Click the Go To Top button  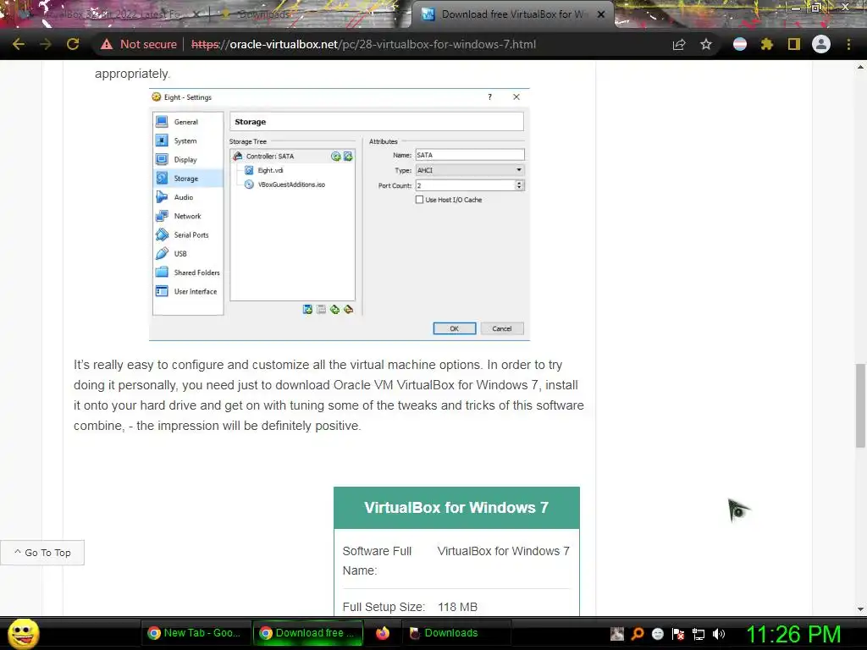[x=42, y=553]
